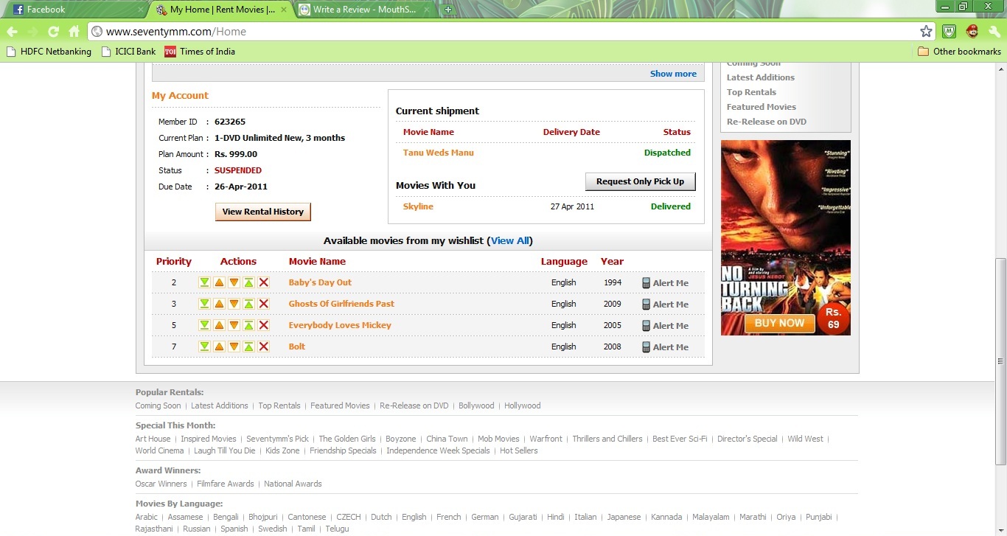The height and width of the screenshot is (536, 1007).
Task: Open the View All wishlist link
Action: point(510,241)
